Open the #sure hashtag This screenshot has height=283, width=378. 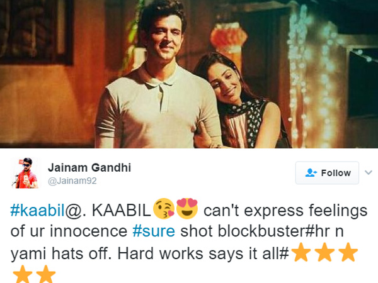pyautogui.click(x=154, y=231)
